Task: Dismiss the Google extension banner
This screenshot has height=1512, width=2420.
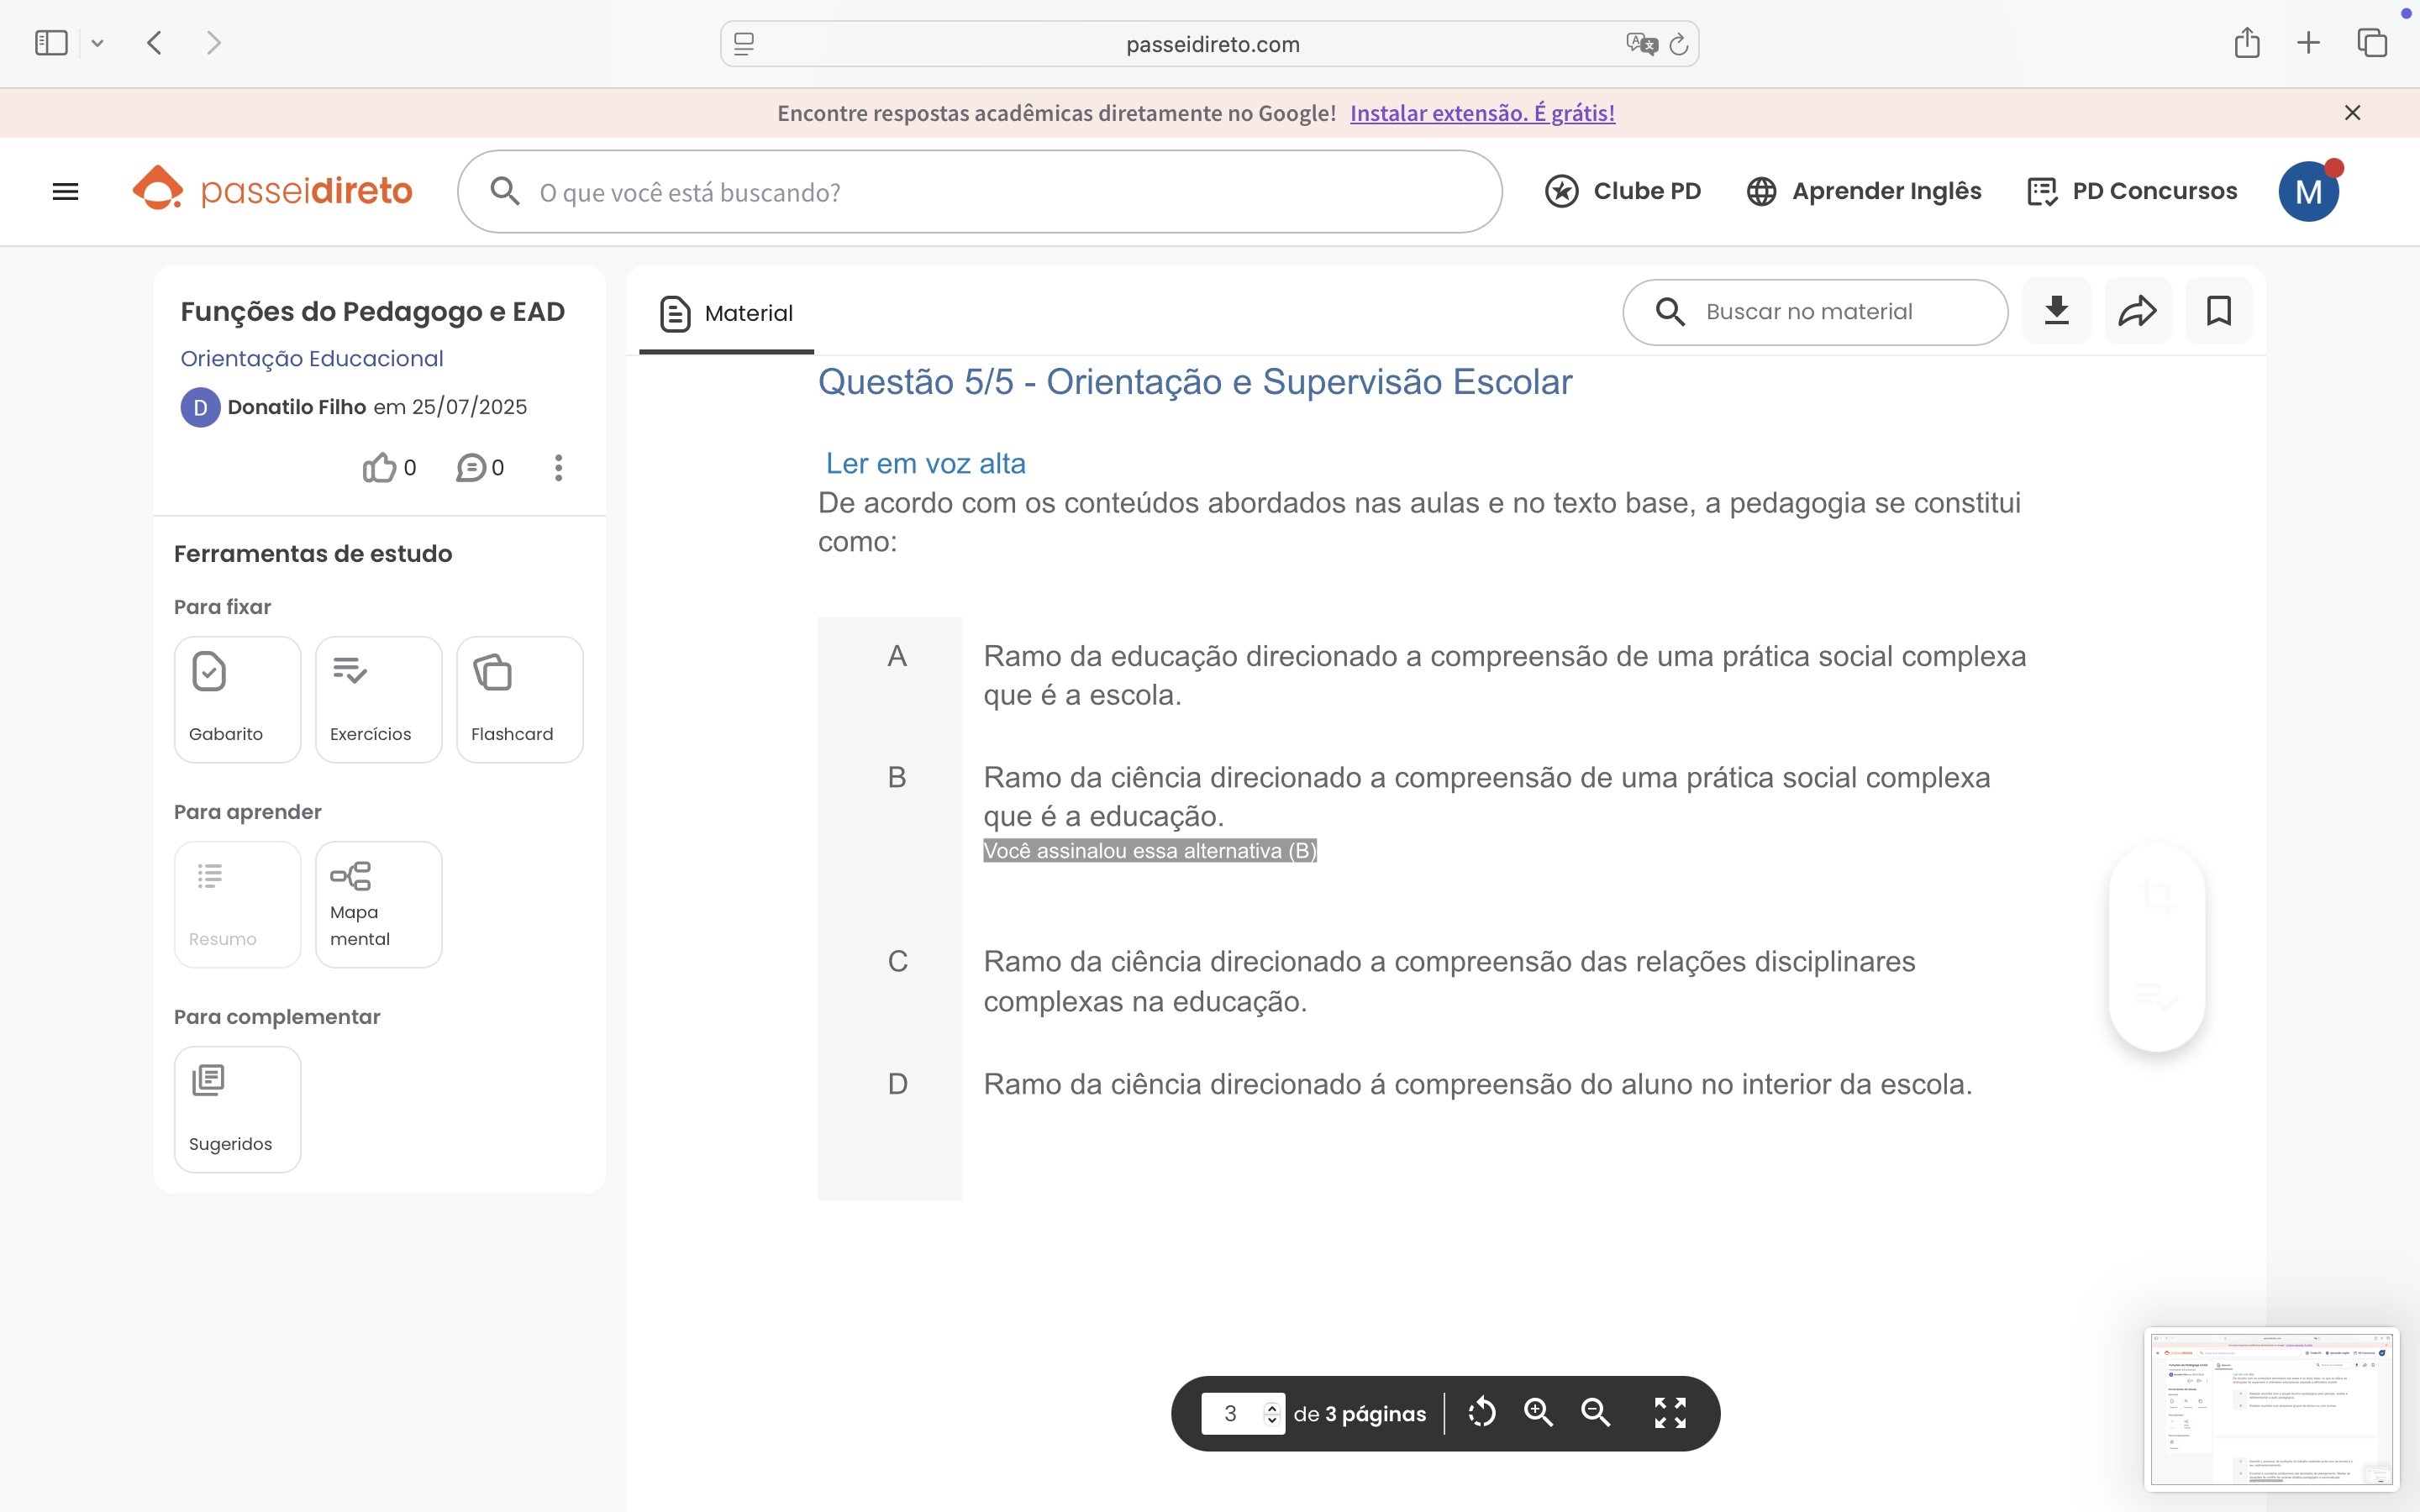Action: (2352, 113)
